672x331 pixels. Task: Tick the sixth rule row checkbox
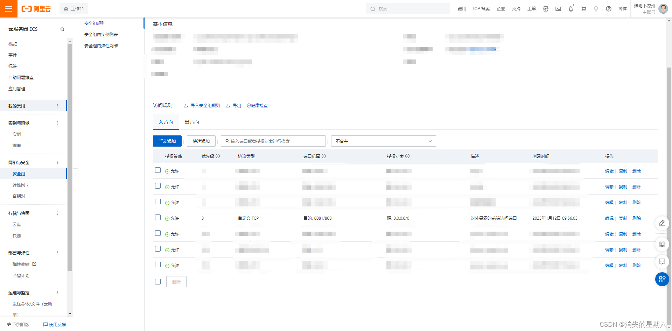pyautogui.click(x=158, y=249)
